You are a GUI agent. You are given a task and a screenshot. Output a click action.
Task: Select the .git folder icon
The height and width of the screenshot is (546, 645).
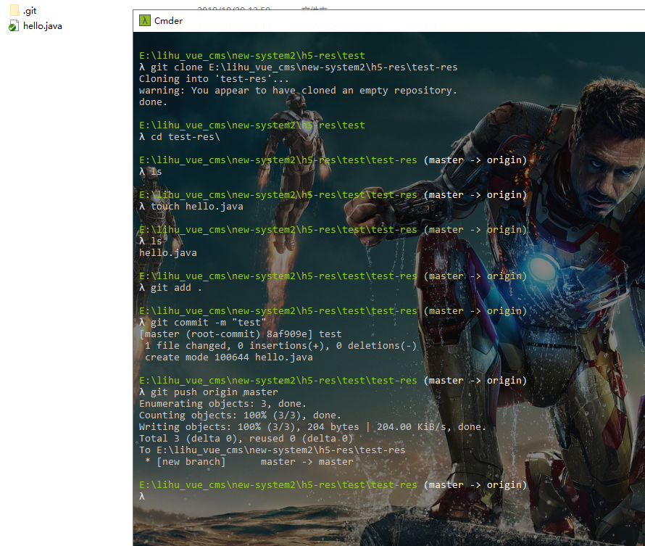[14, 10]
